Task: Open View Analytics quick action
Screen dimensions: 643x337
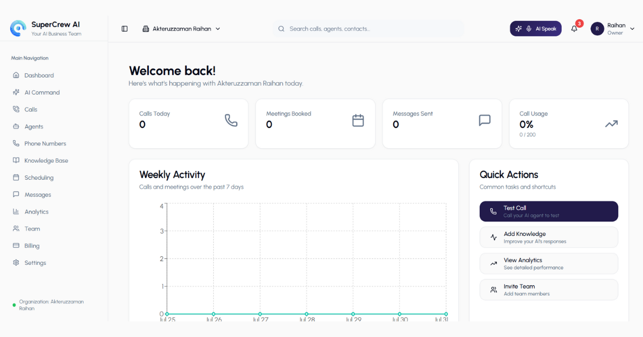Action: (549, 264)
